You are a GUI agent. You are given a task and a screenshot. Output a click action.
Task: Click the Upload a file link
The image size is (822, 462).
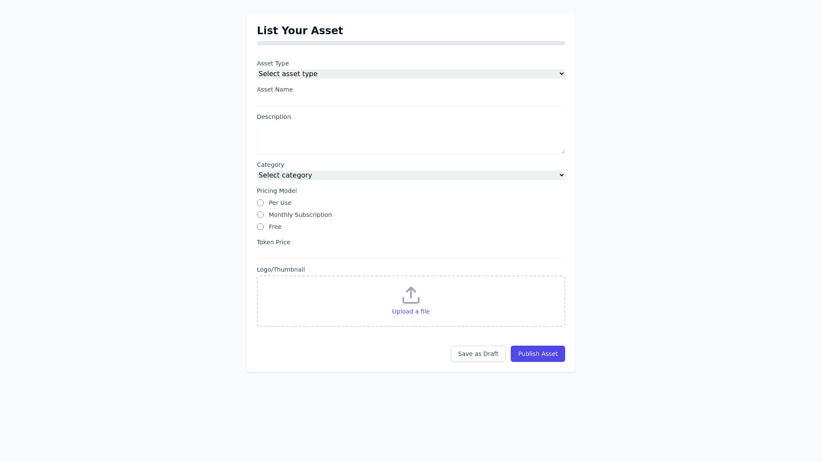(411, 311)
